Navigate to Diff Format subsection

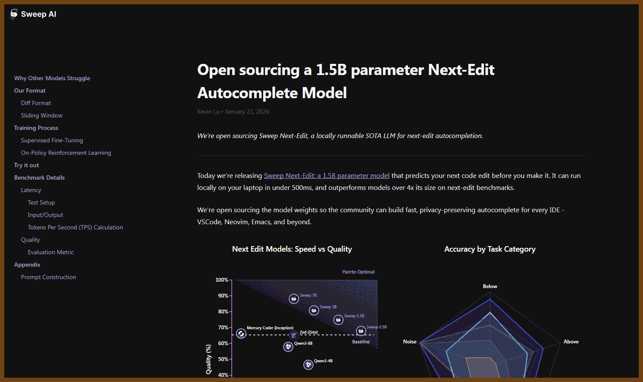[x=36, y=103]
